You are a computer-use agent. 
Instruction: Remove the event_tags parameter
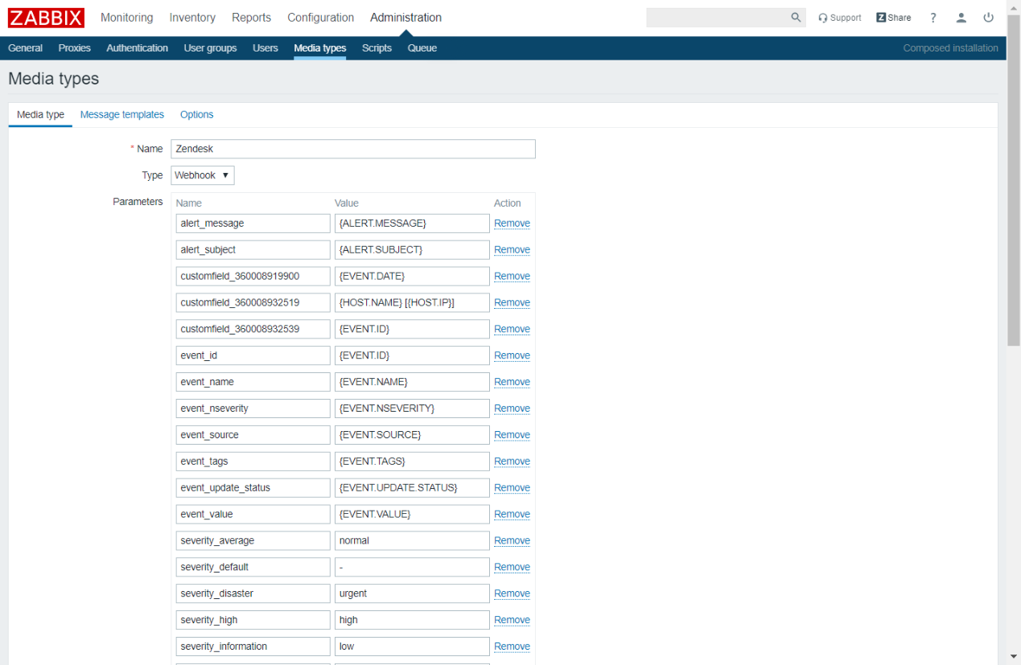(x=512, y=462)
